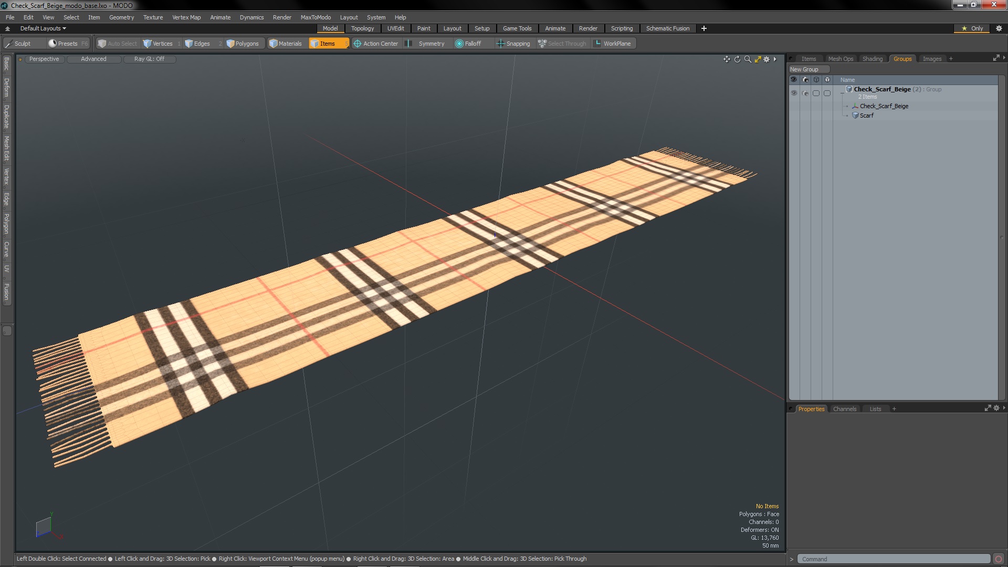The image size is (1008, 567).
Task: Open Properties panel flyout arrow
Action: point(1004,408)
